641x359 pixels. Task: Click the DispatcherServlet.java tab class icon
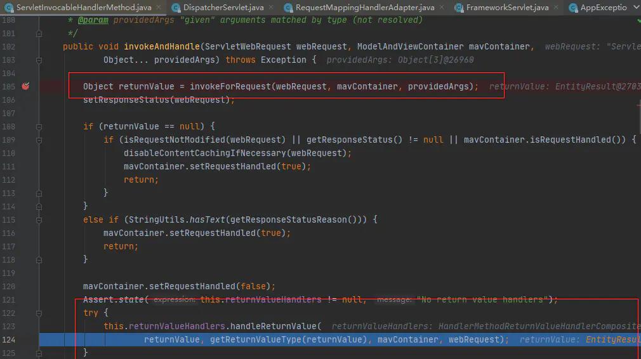tap(175, 8)
